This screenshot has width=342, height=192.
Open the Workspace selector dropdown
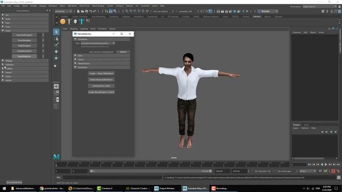(x=320, y=7)
